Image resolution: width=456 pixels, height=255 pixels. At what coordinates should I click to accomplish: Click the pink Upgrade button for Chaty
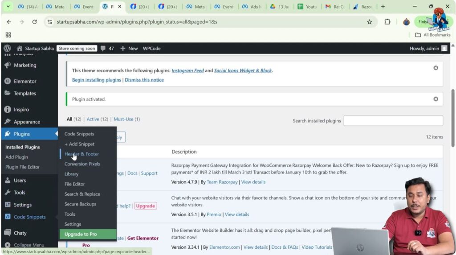click(x=146, y=206)
